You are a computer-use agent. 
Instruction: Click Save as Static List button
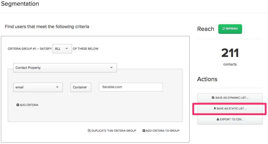(x=230, y=109)
